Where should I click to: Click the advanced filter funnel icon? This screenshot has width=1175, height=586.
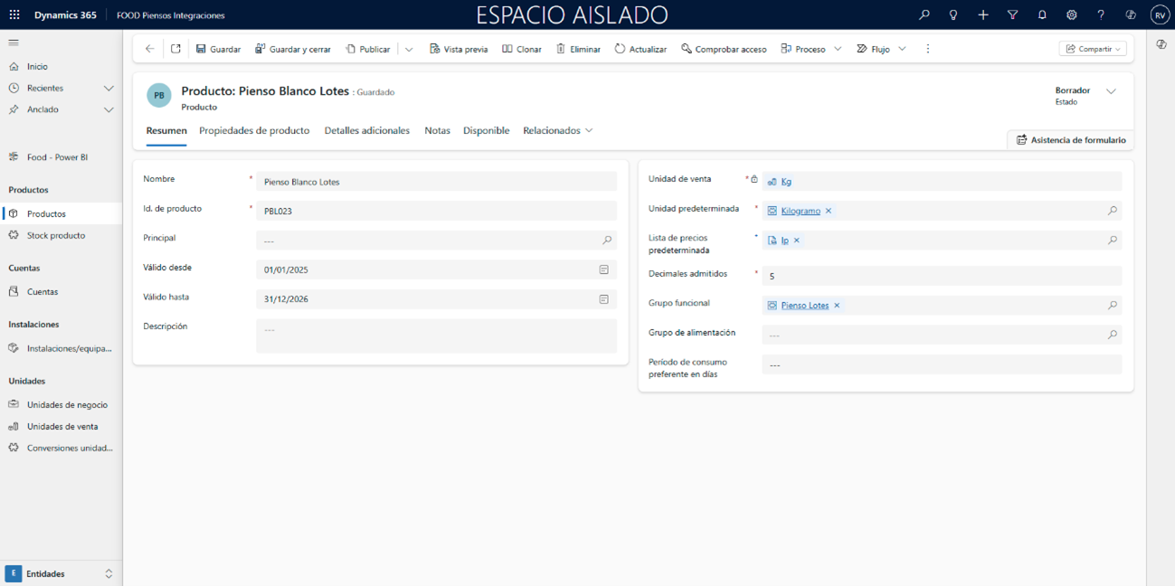coord(1012,15)
